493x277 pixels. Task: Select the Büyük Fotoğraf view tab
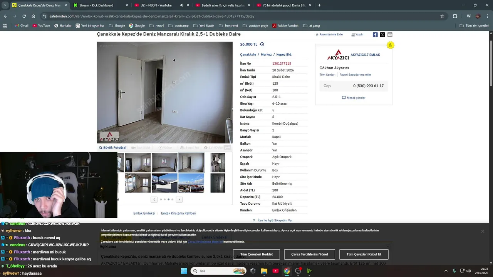point(112,148)
